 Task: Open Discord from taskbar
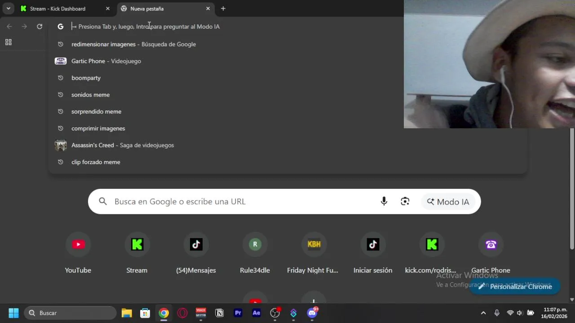pyautogui.click(x=312, y=313)
